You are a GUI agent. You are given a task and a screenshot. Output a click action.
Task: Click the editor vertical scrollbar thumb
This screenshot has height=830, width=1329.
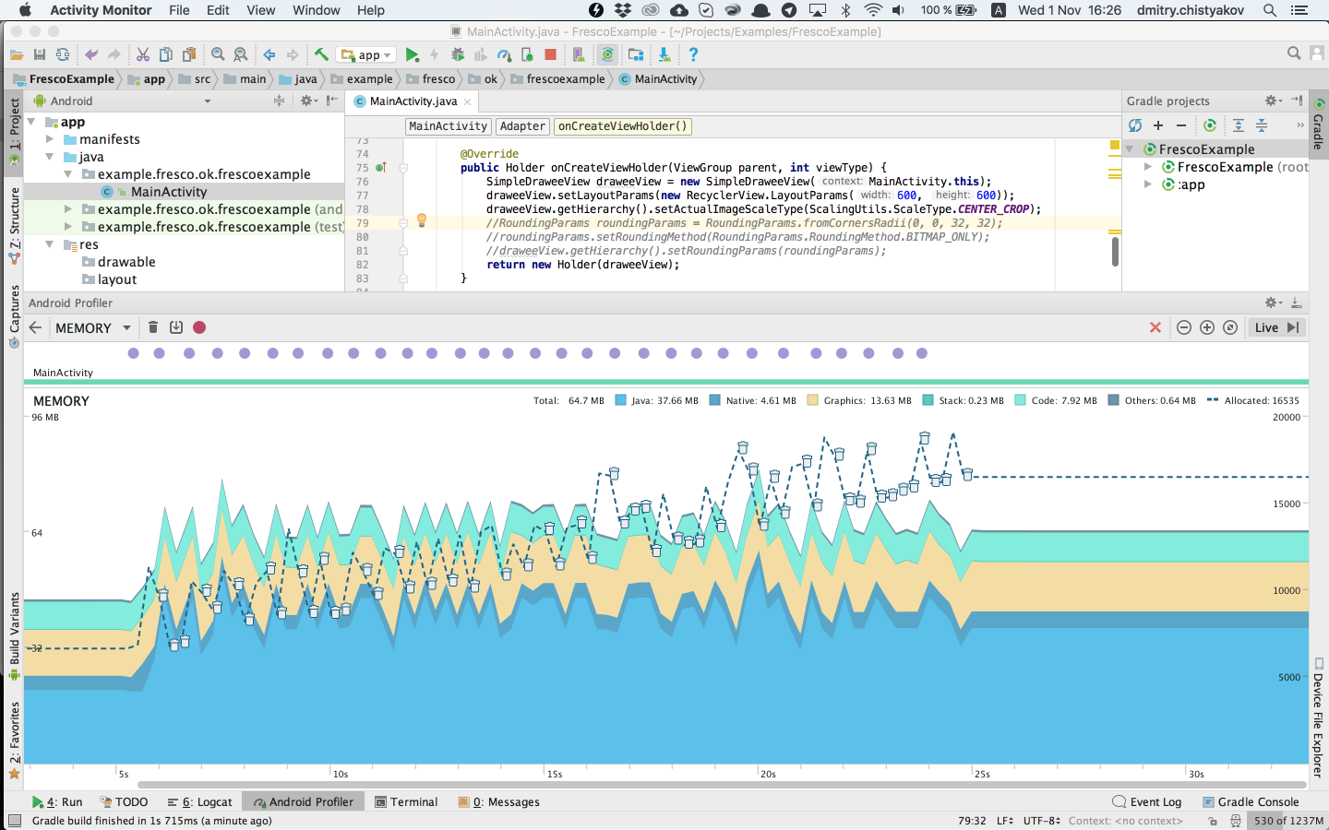tap(1115, 251)
